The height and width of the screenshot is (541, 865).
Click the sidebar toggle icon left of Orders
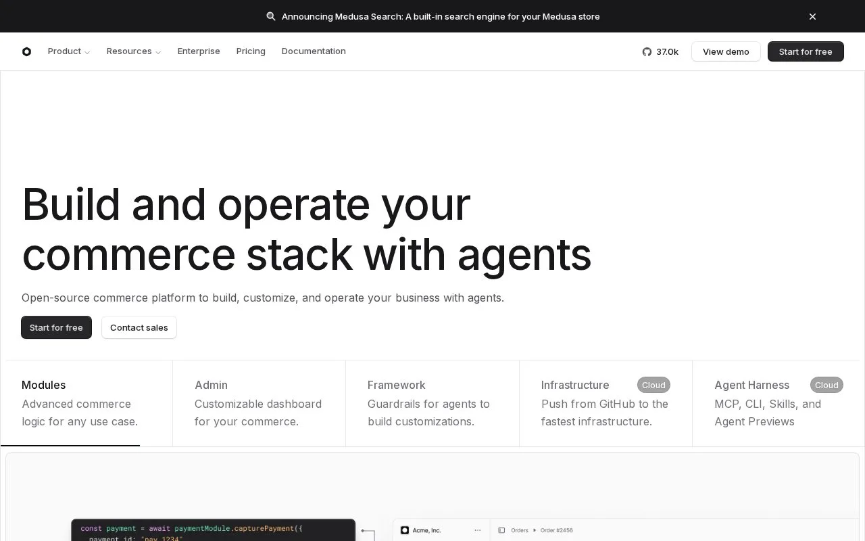coord(501,530)
